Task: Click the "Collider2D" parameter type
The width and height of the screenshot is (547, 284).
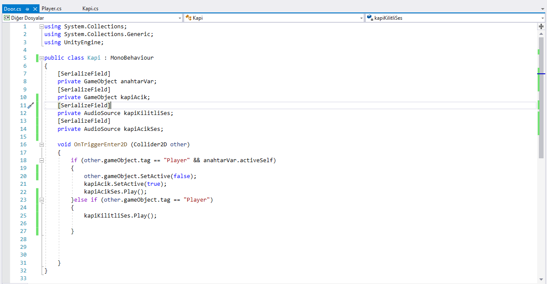Action: [150, 145]
